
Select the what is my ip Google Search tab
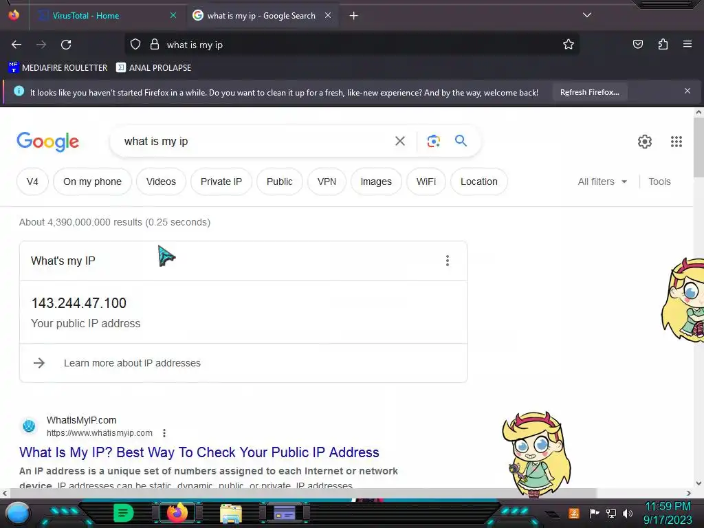click(263, 16)
